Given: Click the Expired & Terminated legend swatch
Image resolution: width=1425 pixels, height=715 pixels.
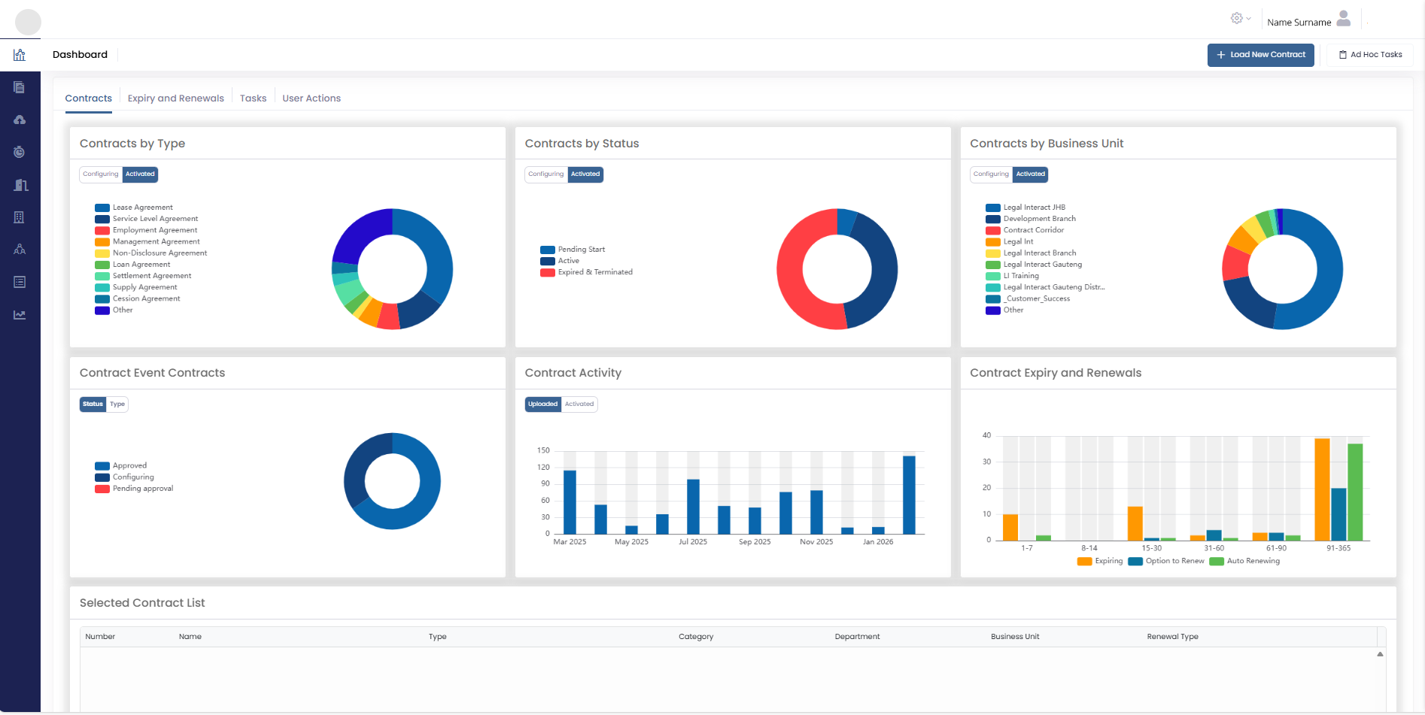Looking at the screenshot, I should coord(547,273).
